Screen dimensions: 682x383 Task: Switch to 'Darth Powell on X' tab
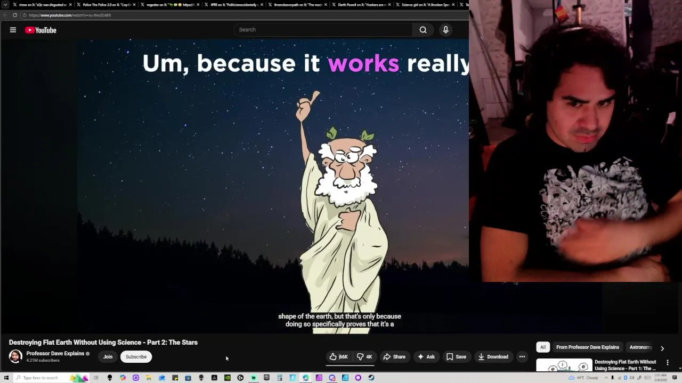click(x=362, y=5)
